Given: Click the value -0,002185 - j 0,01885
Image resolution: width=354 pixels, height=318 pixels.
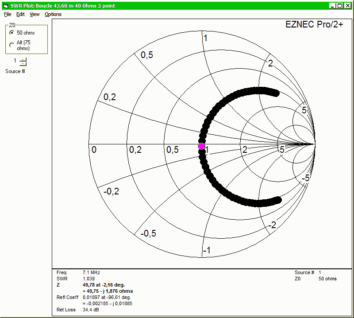Looking at the screenshot, I should [x=108, y=303].
